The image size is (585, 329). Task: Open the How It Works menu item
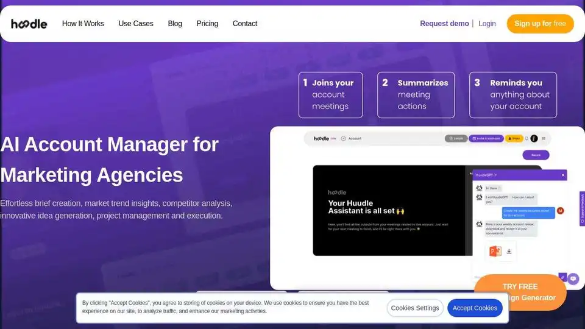[x=83, y=24]
